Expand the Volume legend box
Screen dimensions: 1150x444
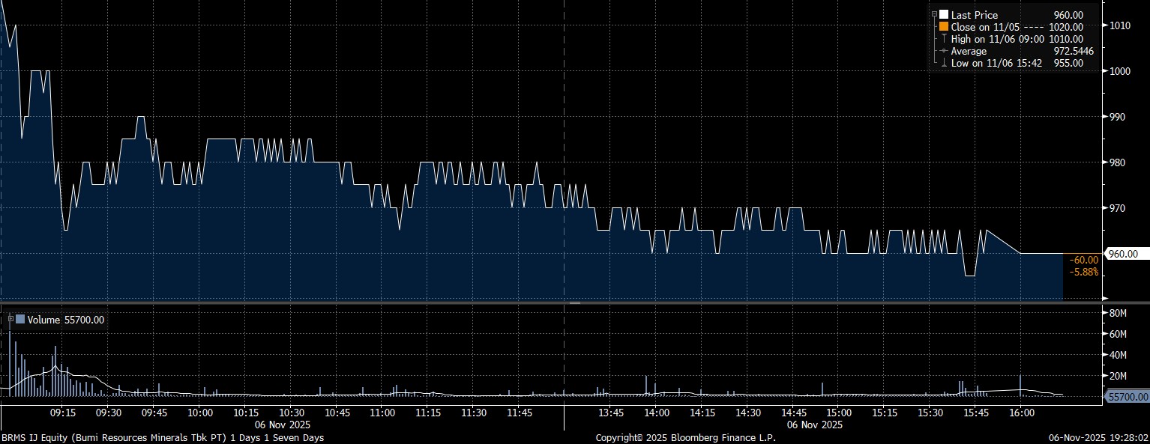pyautogui.click(x=10, y=319)
